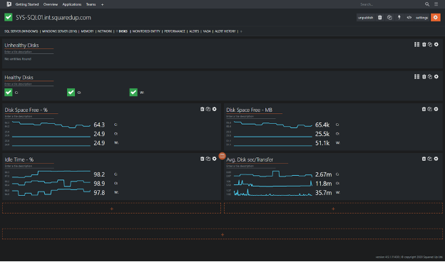445x262 pixels.
Task: Click into the Search field
Action: tap(392, 4)
